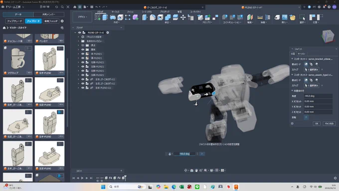Select third origin mode under Component 2
Viewport: 339px width, 191px height.
click(317, 80)
